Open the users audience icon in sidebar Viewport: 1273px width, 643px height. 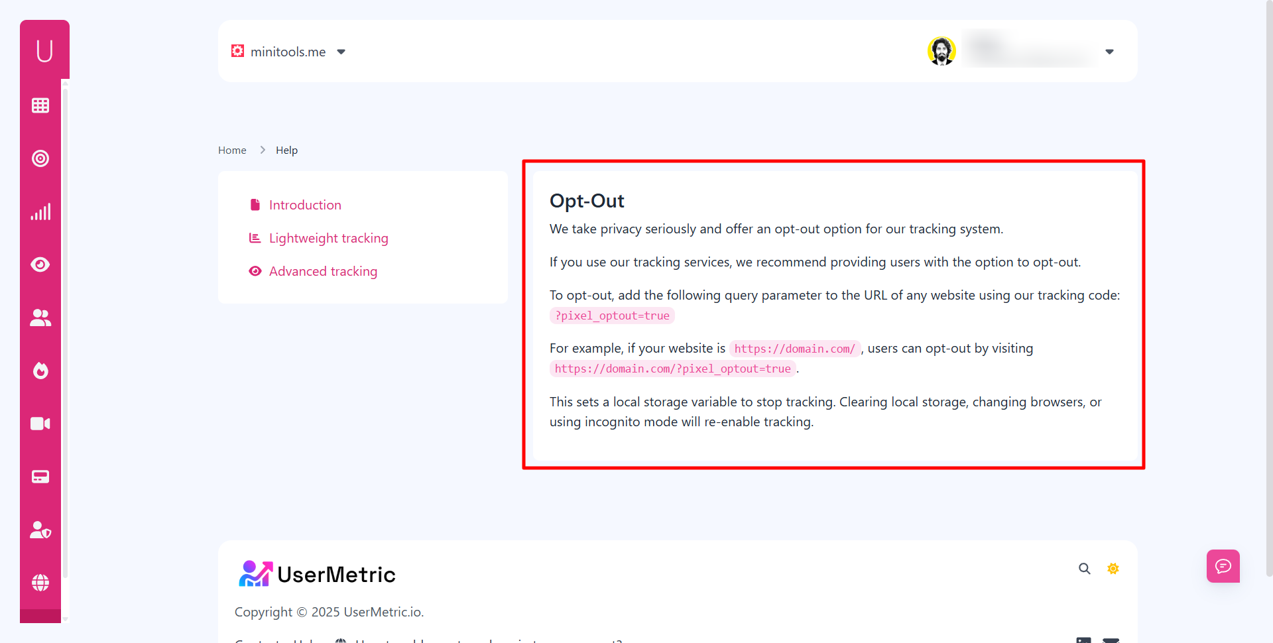(x=40, y=318)
